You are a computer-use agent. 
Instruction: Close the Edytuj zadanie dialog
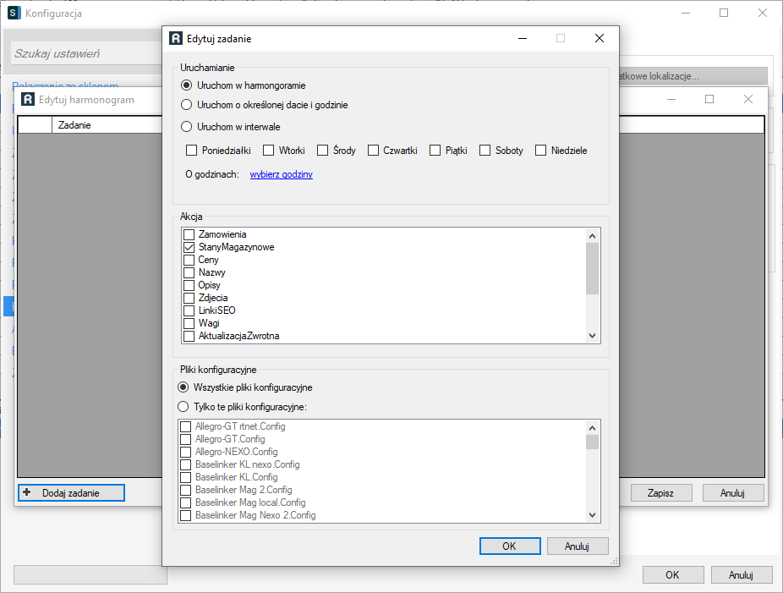(599, 38)
